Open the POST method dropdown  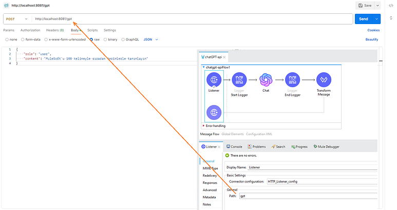[x=17, y=19]
